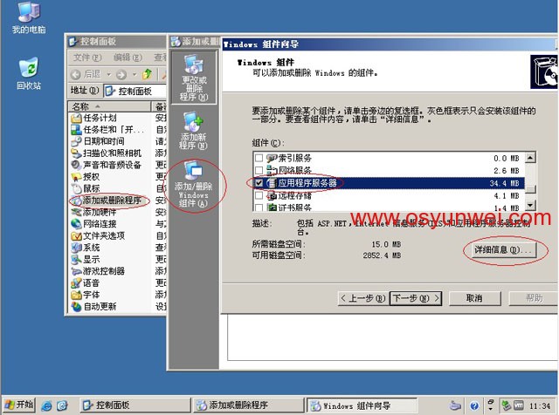Click 语音 icon in Control Panel

[x=76, y=283]
